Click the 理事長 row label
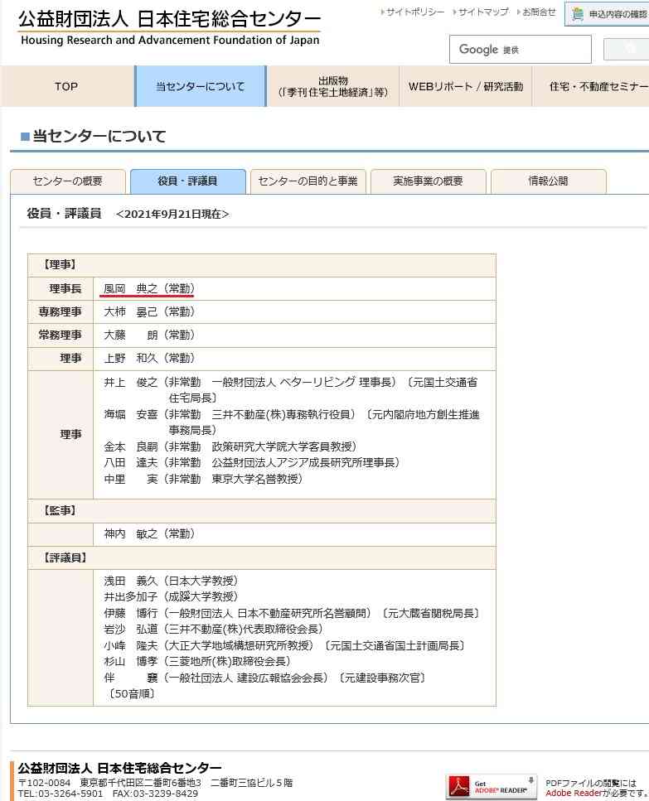The height and width of the screenshot is (801, 649). click(x=65, y=288)
